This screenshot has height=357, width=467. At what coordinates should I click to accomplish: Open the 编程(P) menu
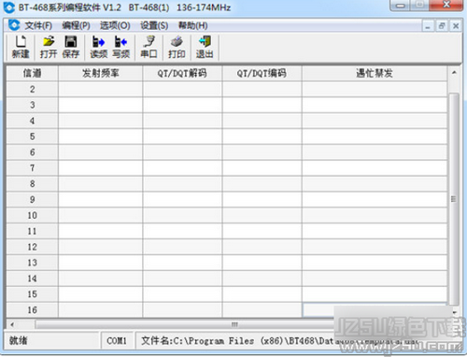point(76,25)
